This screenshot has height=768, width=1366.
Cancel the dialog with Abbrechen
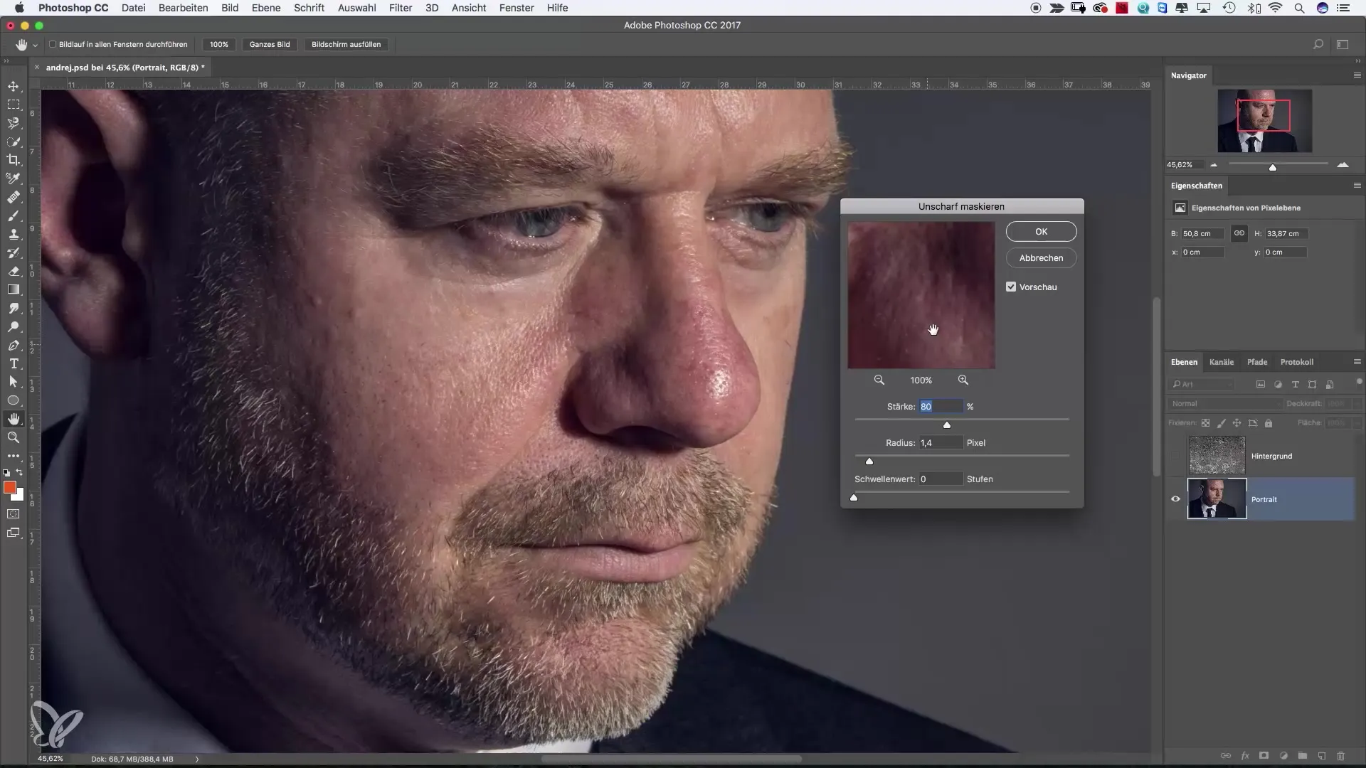(1041, 258)
